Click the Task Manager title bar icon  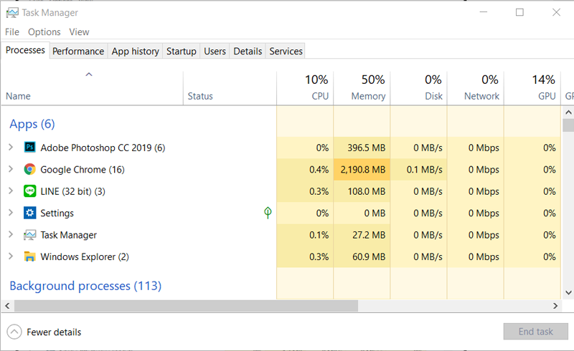(x=11, y=12)
